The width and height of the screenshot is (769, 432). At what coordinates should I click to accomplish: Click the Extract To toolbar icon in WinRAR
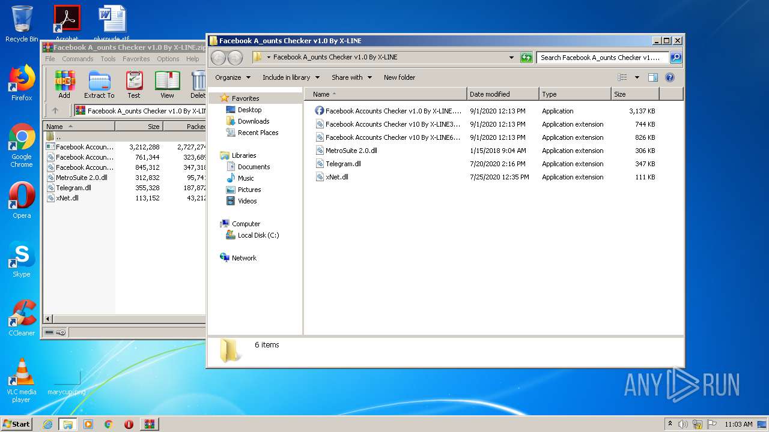coord(99,85)
